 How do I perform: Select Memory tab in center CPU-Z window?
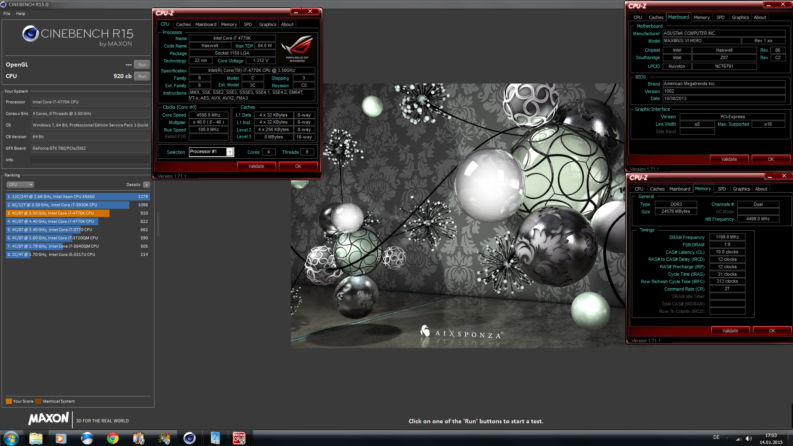point(229,24)
